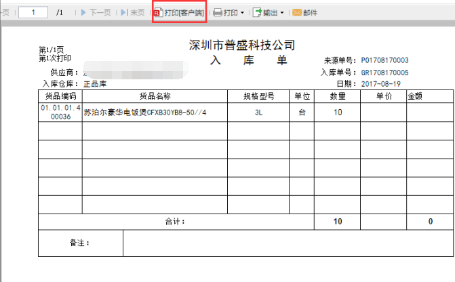Click the 打印[客户端] PDF icon
Screen dimensions: 455x282
[x=159, y=13]
